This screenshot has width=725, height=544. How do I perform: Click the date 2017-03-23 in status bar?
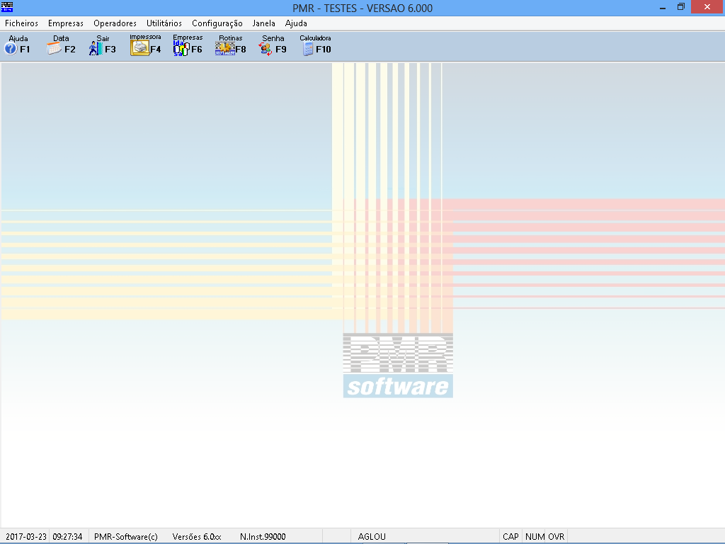(x=26, y=537)
